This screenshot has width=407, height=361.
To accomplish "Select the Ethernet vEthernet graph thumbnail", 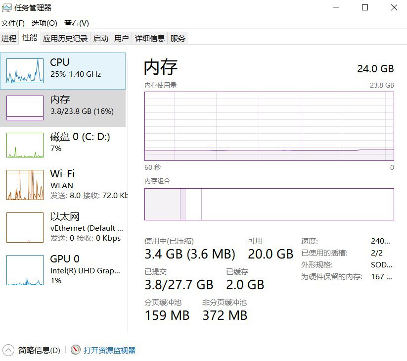I will [x=25, y=227].
